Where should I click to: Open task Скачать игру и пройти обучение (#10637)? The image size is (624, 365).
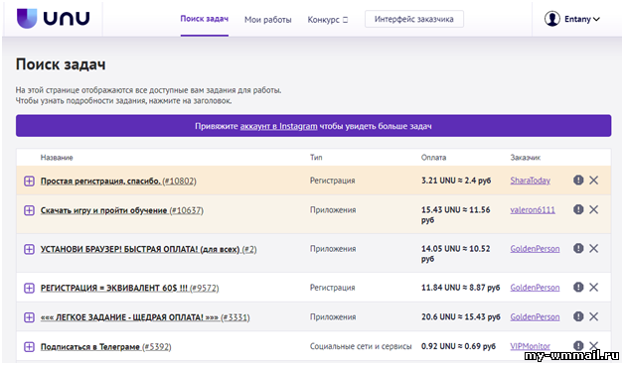pos(122,210)
